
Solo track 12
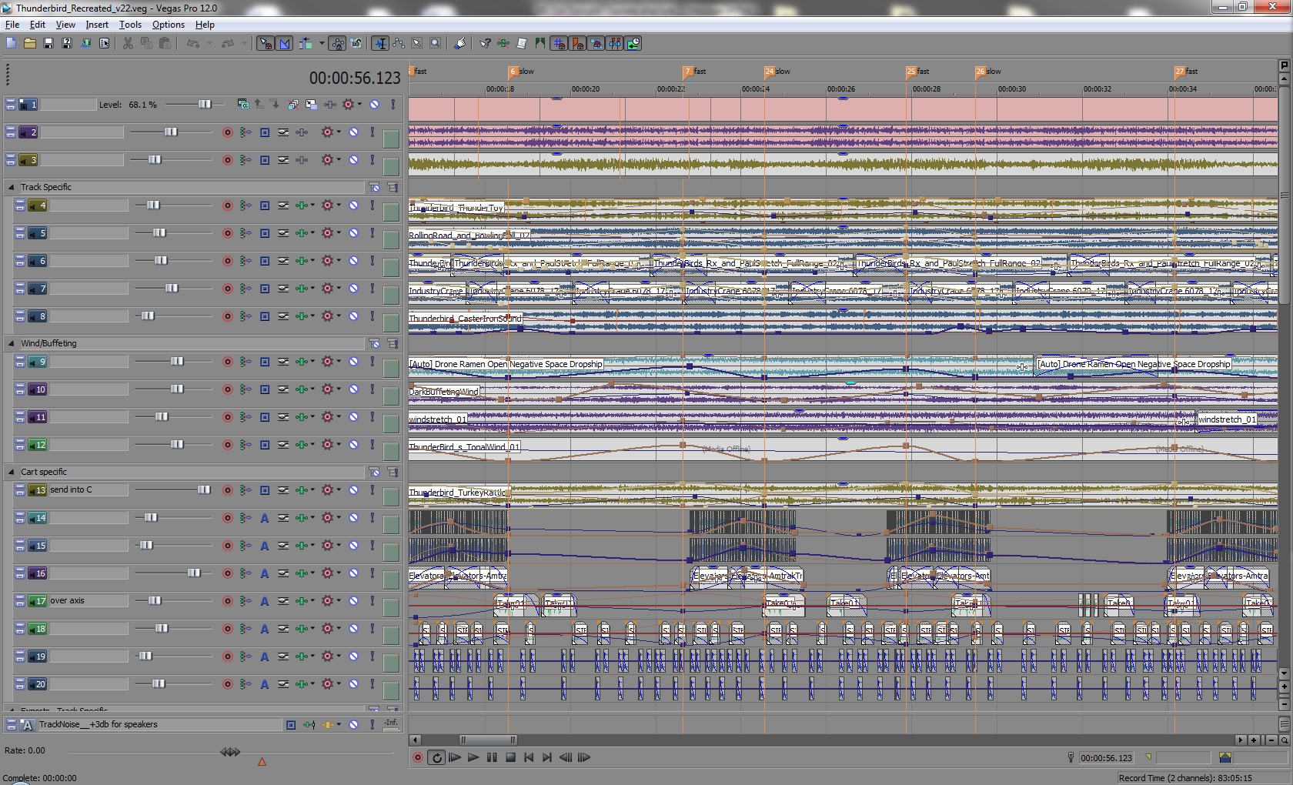pyautogui.click(x=373, y=445)
